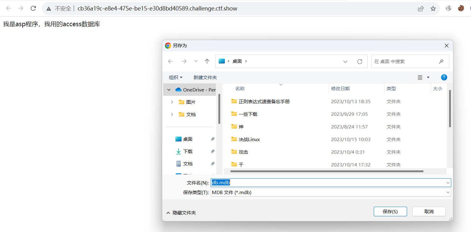Click 新建文件夹 button
The image size is (471, 232).
coord(205,77)
